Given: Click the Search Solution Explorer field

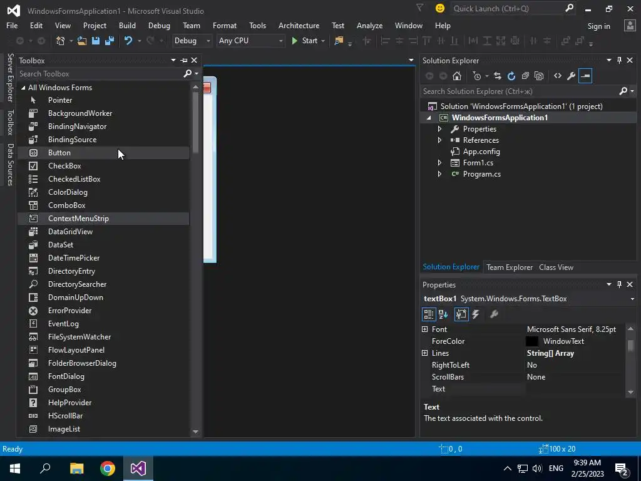Looking at the screenshot, I should pyautogui.click(x=520, y=91).
